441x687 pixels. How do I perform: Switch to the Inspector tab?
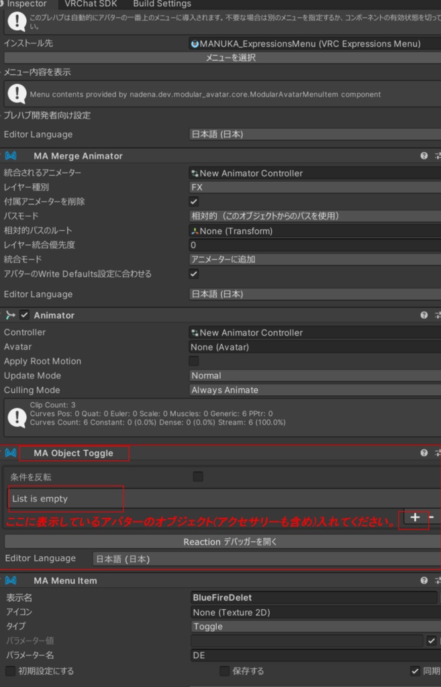pyautogui.click(x=26, y=3)
